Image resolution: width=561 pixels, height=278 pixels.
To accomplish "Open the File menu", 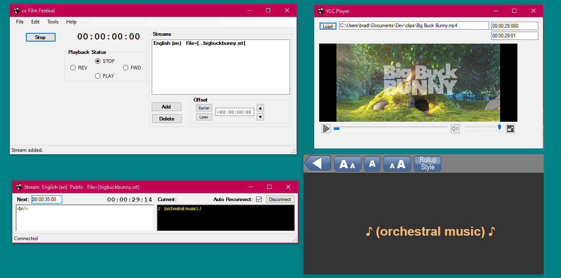I will coord(20,22).
